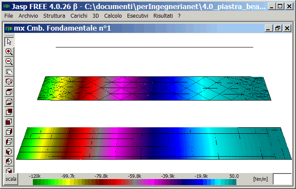Click the 50.0 scale label
The image size is (296, 189).
pos(234,176)
